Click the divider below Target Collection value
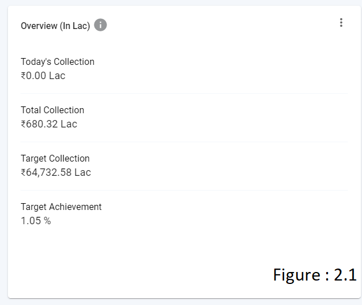The width and height of the screenshot is (362, 305). 184,190
